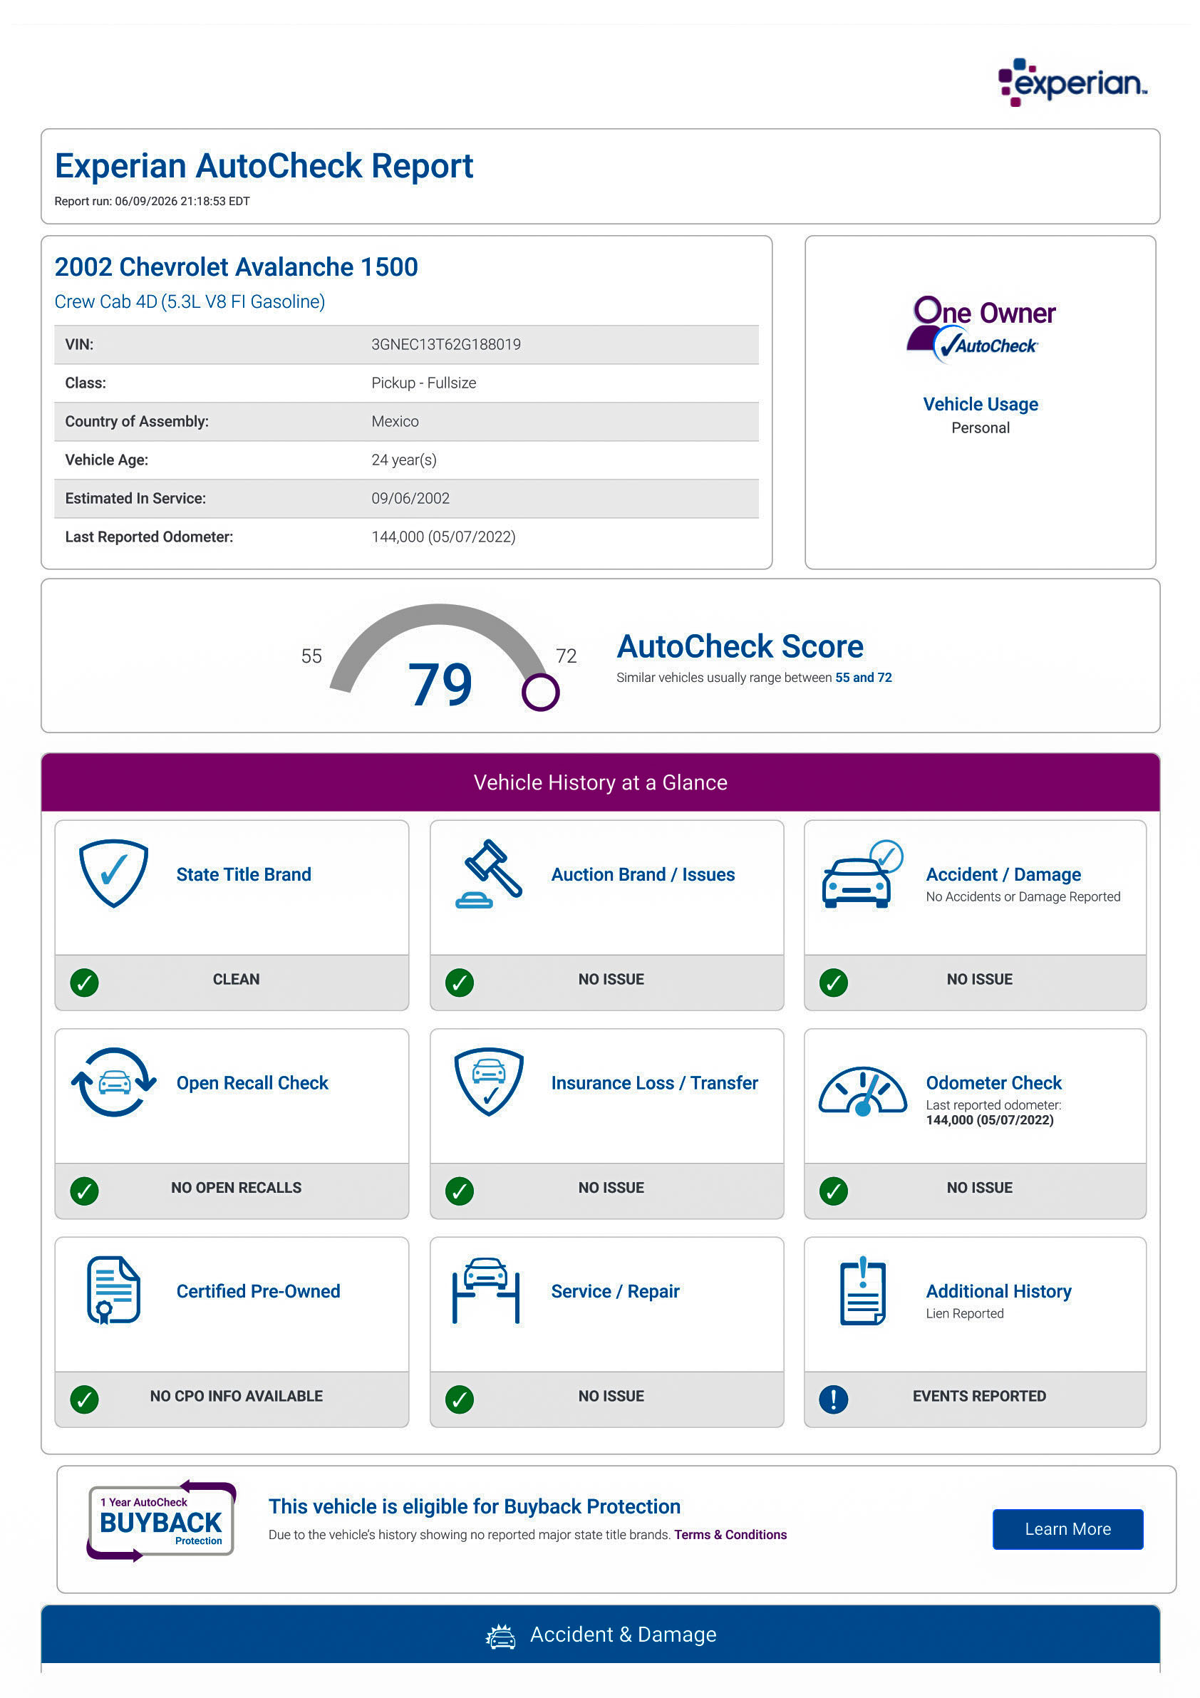Click the '2002 Chevrolet Avalanche 1500' title

(x=237, y=267)
